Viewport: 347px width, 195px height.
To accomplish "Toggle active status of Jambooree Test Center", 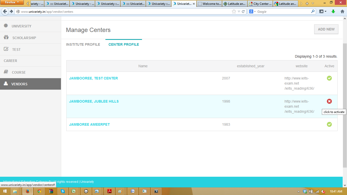I will point(329,78).
